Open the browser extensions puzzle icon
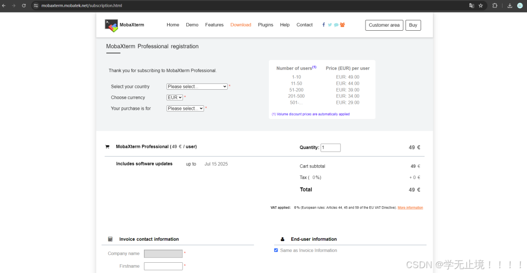Viewport: 527px width, 273px height. point(495,6)
